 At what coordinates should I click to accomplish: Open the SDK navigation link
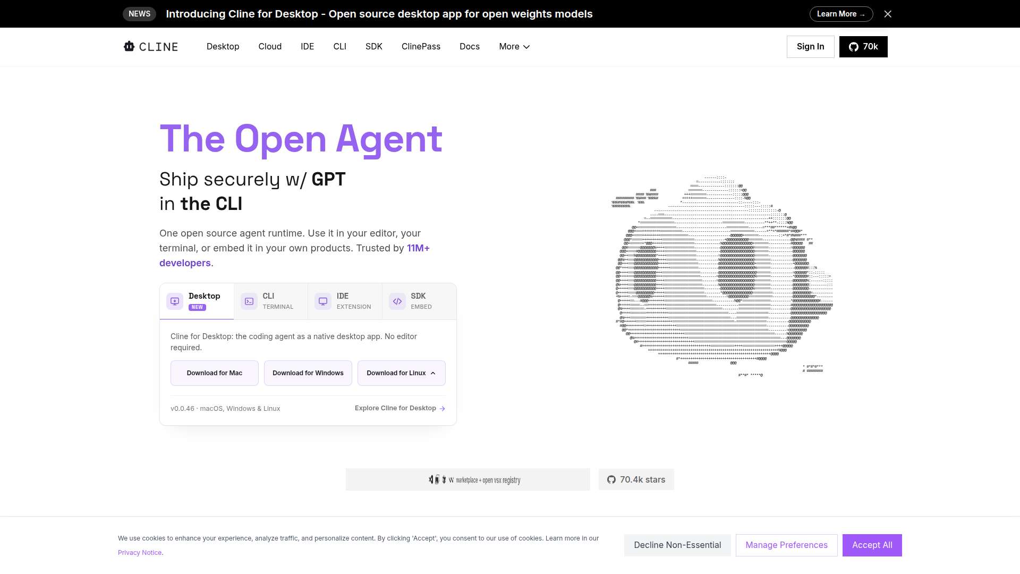[374, 47]
